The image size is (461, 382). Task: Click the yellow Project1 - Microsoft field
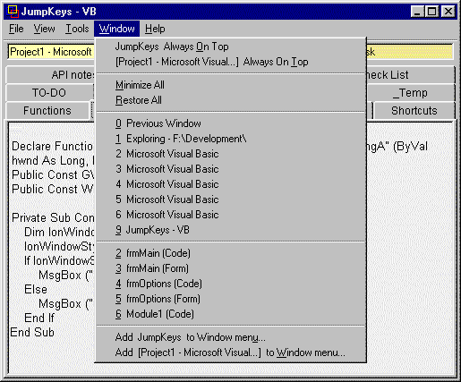(51, 52)
